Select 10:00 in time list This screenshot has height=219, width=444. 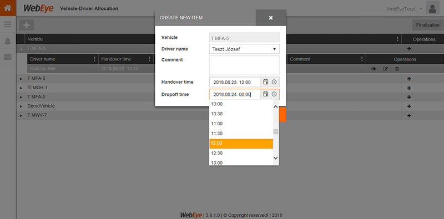point(241,104)
